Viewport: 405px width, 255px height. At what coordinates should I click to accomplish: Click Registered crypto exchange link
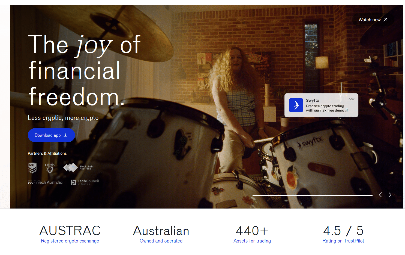click(70, 241)
